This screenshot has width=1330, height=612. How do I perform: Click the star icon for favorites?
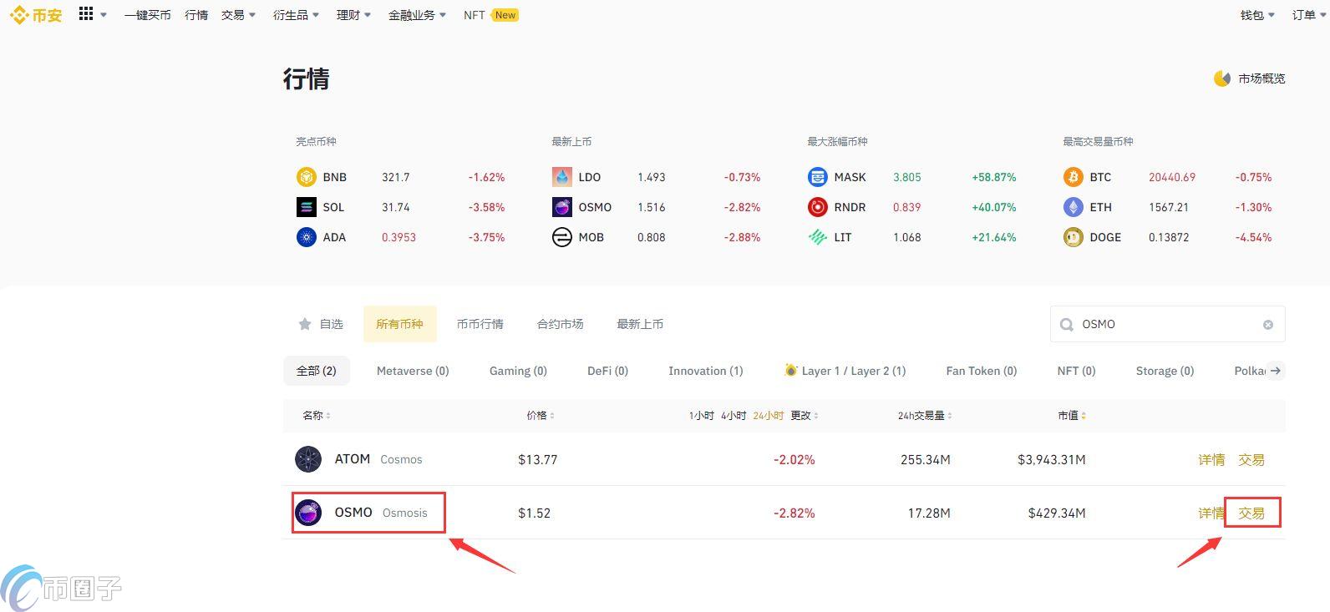coord(305,324)
